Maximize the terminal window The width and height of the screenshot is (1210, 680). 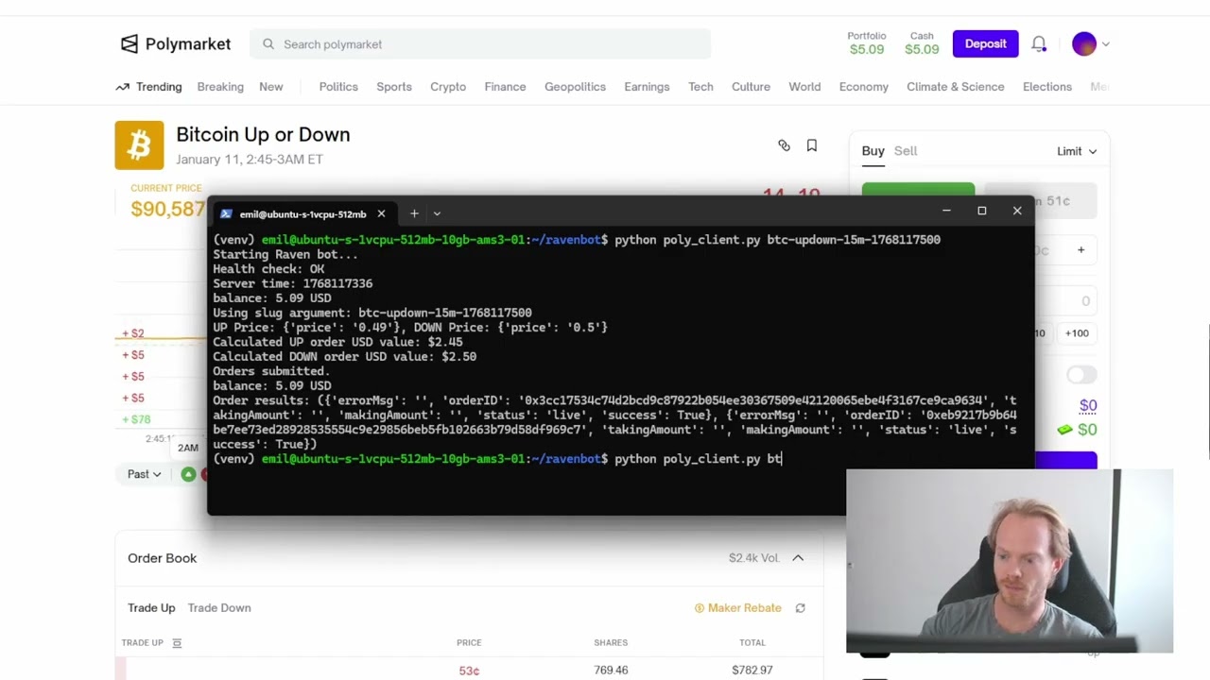click(981, 211)
